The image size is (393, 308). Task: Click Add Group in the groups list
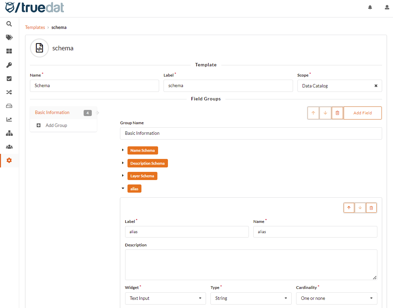56,125
